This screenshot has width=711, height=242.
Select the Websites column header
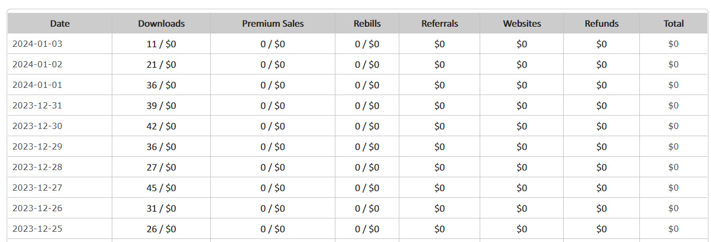click(521, 24)
